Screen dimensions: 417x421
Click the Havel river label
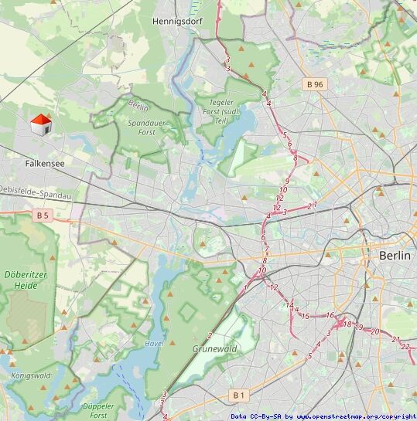pyautogui.click(x=154, y=344)
